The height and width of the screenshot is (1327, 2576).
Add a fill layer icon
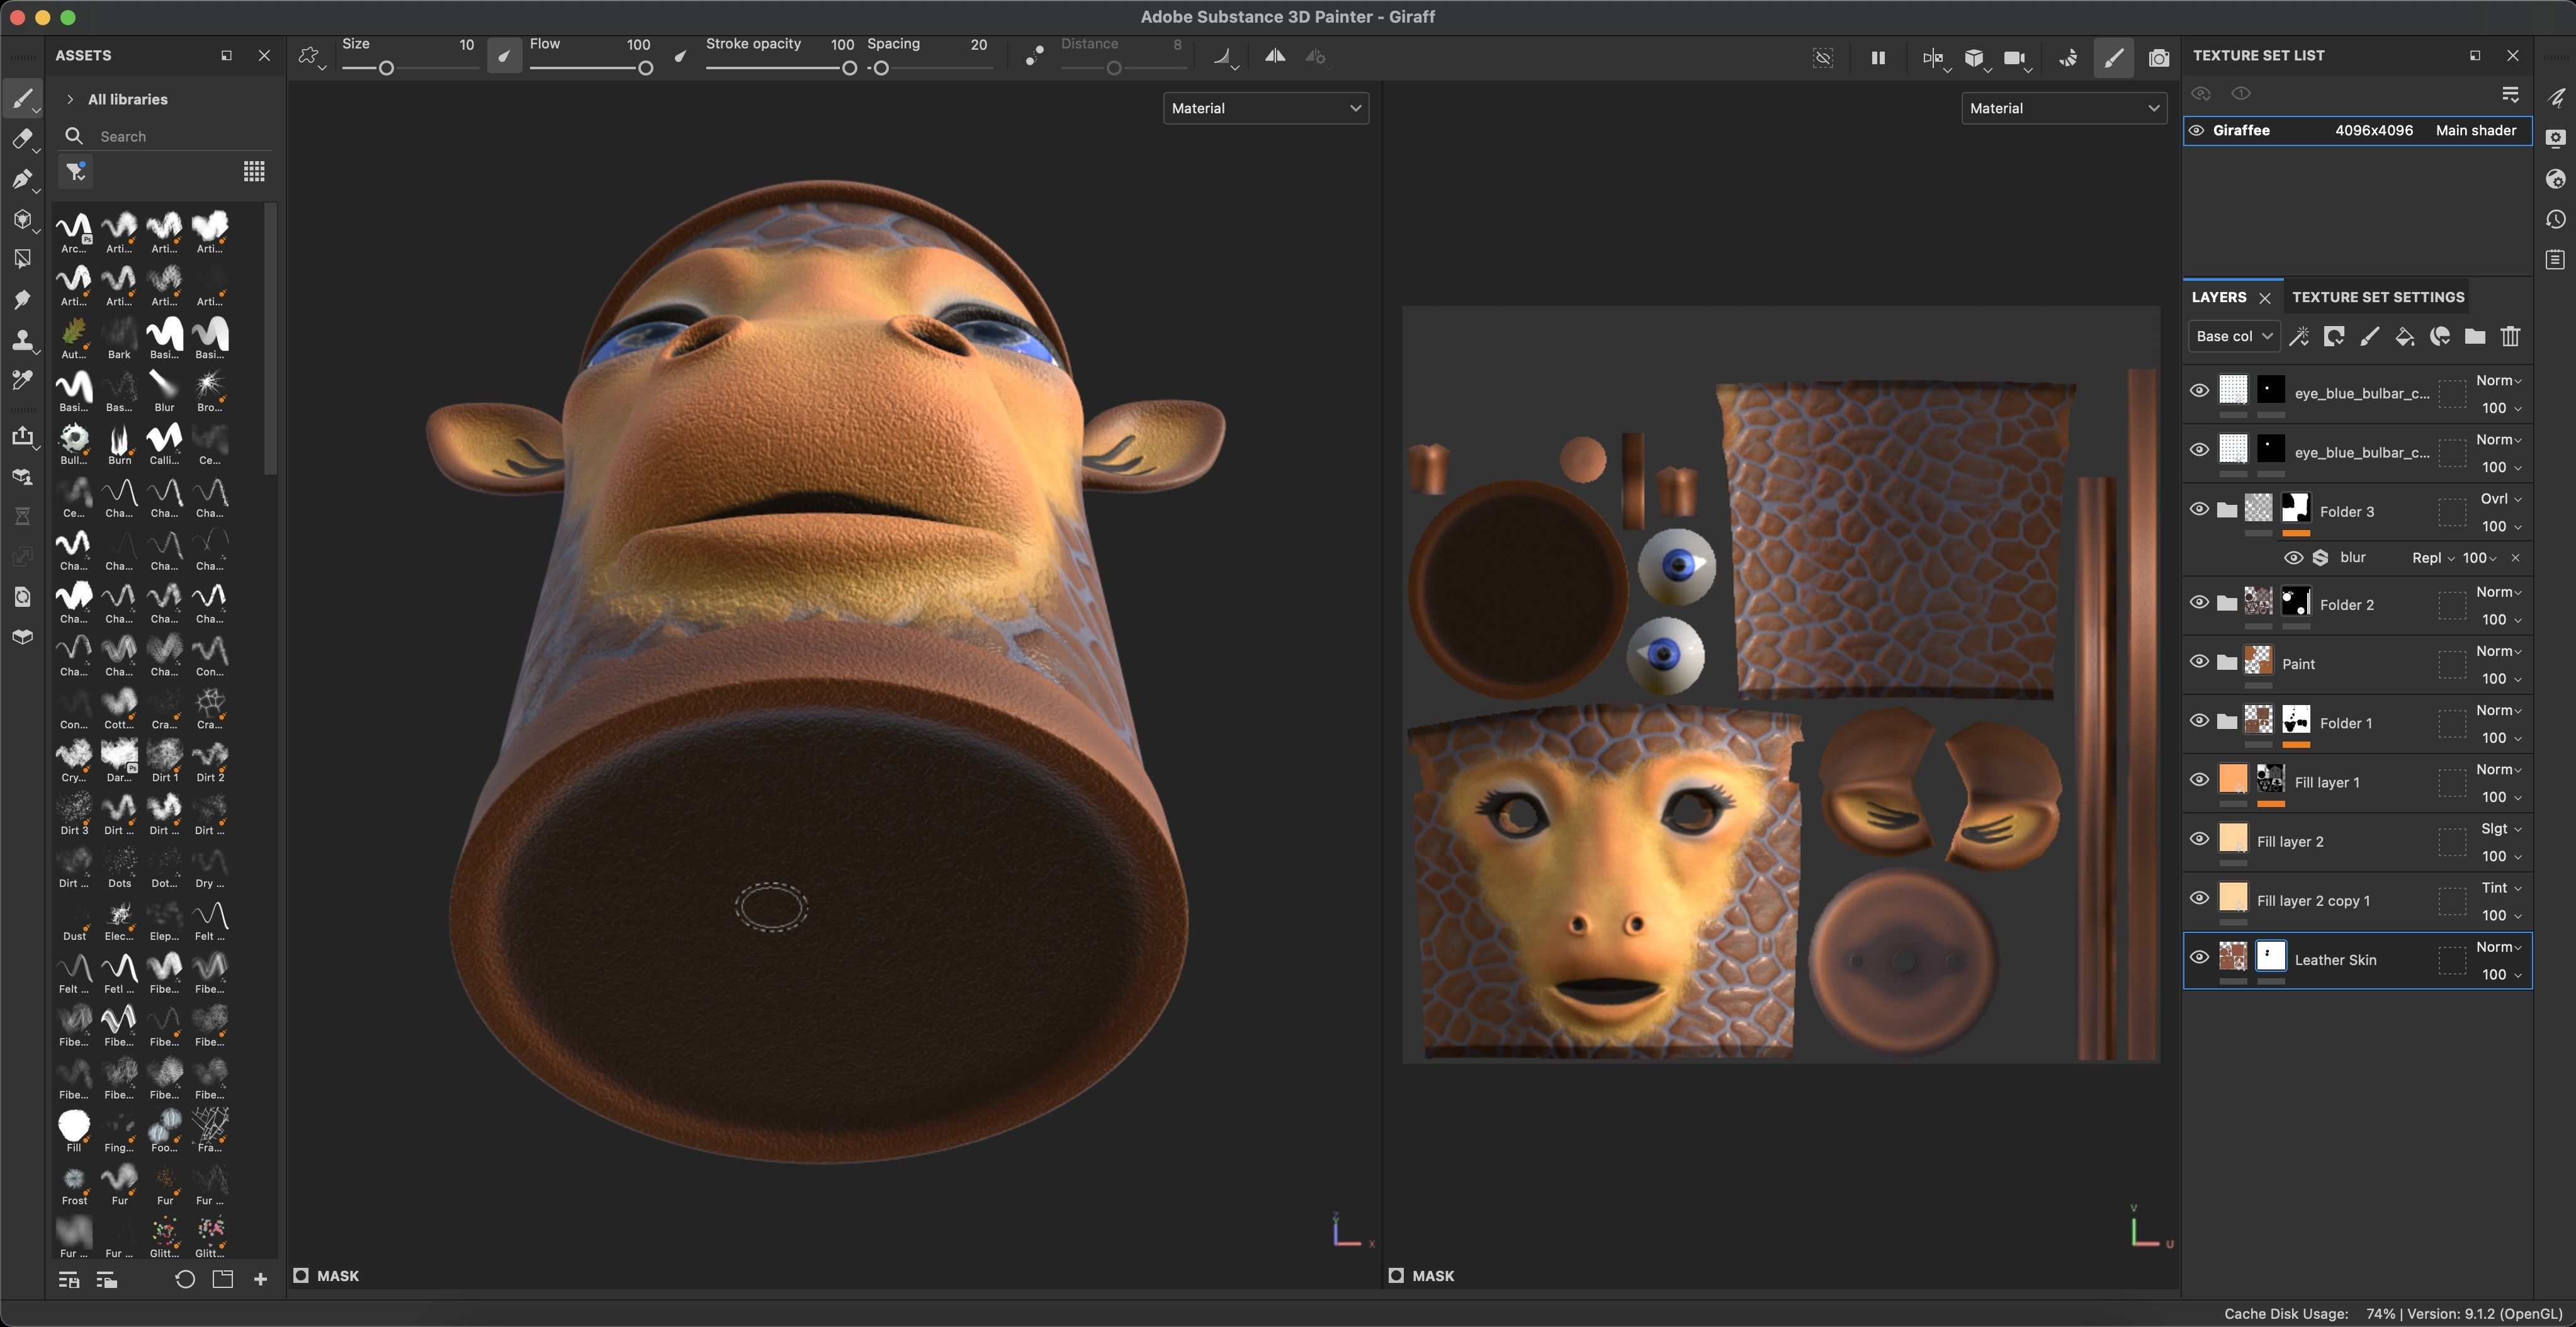[x=2405, y=337]
